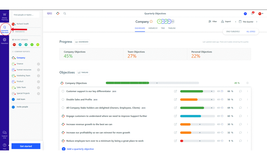The height and width of the screenshot is (160, 267).
Task: Star Company as a favourite
Action: coord(151,21)
